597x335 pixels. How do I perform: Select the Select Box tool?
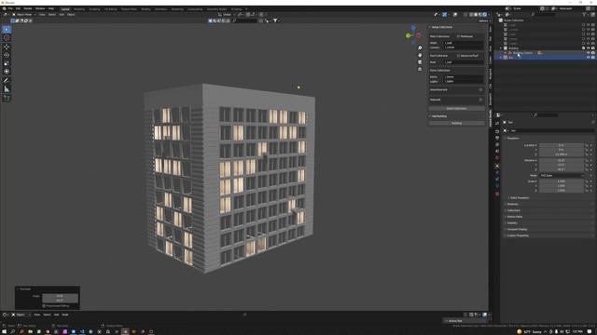point(7,29)
